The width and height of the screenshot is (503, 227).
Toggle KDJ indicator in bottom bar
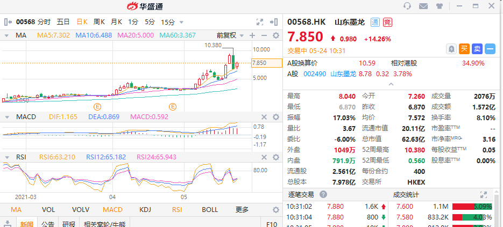[145, 210]
